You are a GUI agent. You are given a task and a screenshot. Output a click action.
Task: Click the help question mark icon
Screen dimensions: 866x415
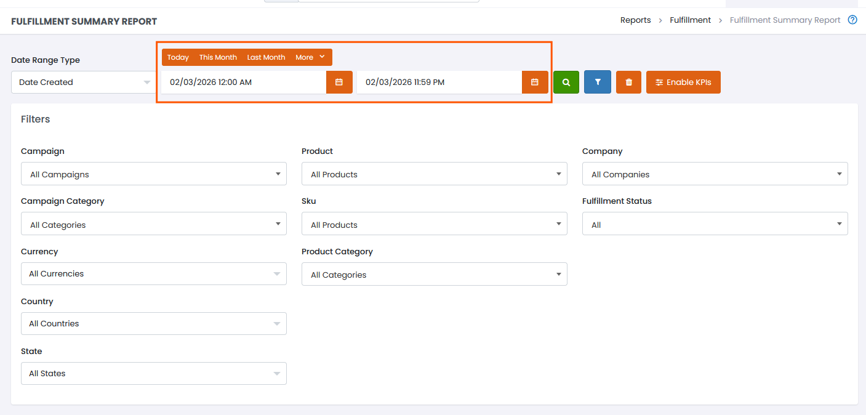pyautogui.click(x=852, y=20)
